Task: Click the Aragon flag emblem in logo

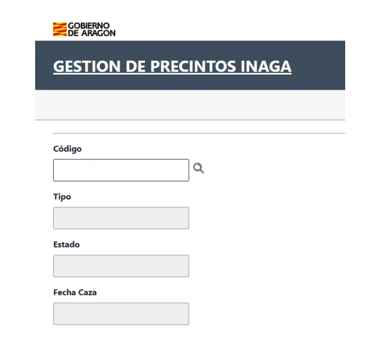Action: [59, 29]
